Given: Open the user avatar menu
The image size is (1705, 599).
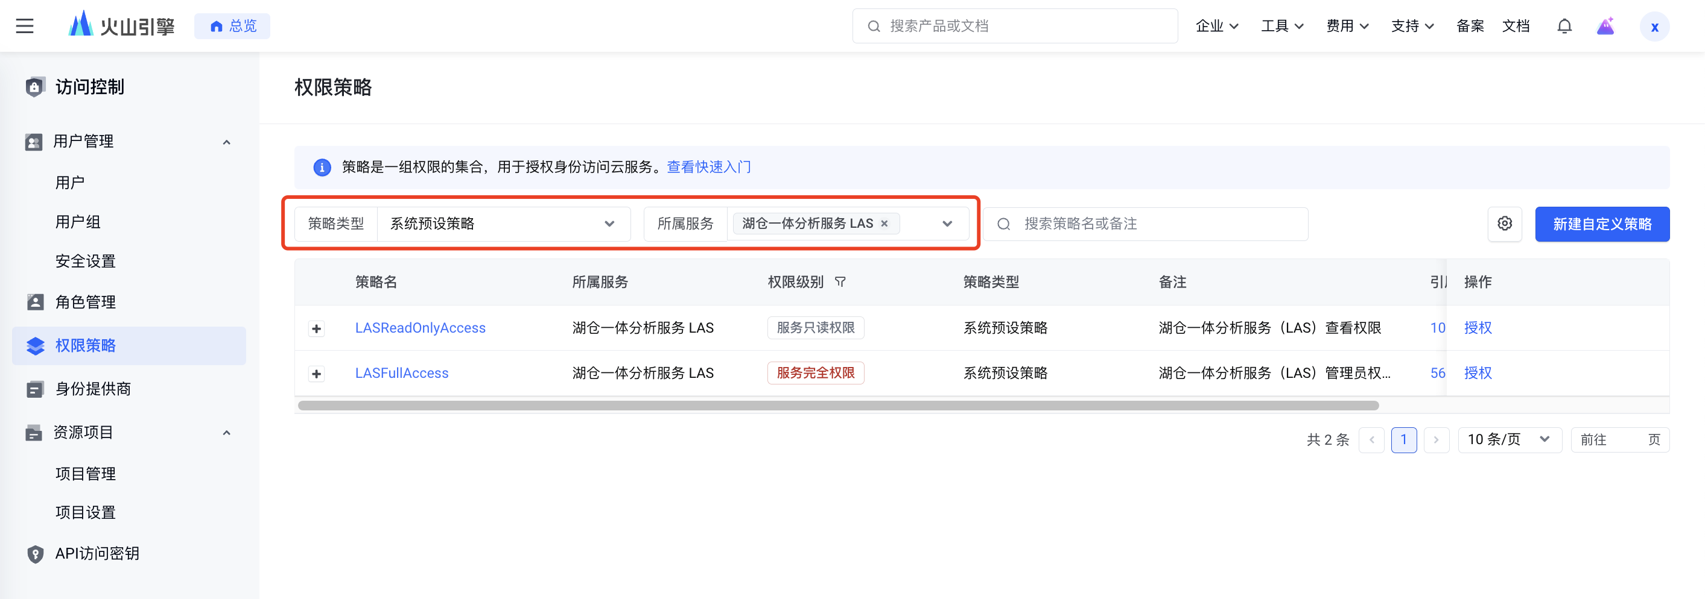Looking at the screenshot, I should coord(1654,27).
